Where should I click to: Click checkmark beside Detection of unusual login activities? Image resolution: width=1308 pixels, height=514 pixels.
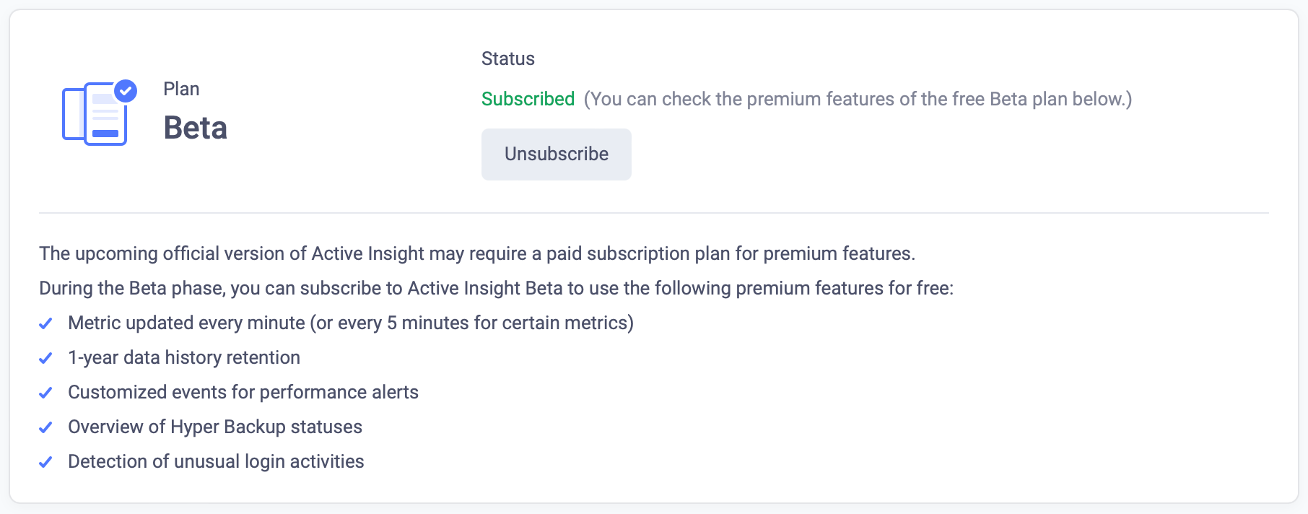45,462
